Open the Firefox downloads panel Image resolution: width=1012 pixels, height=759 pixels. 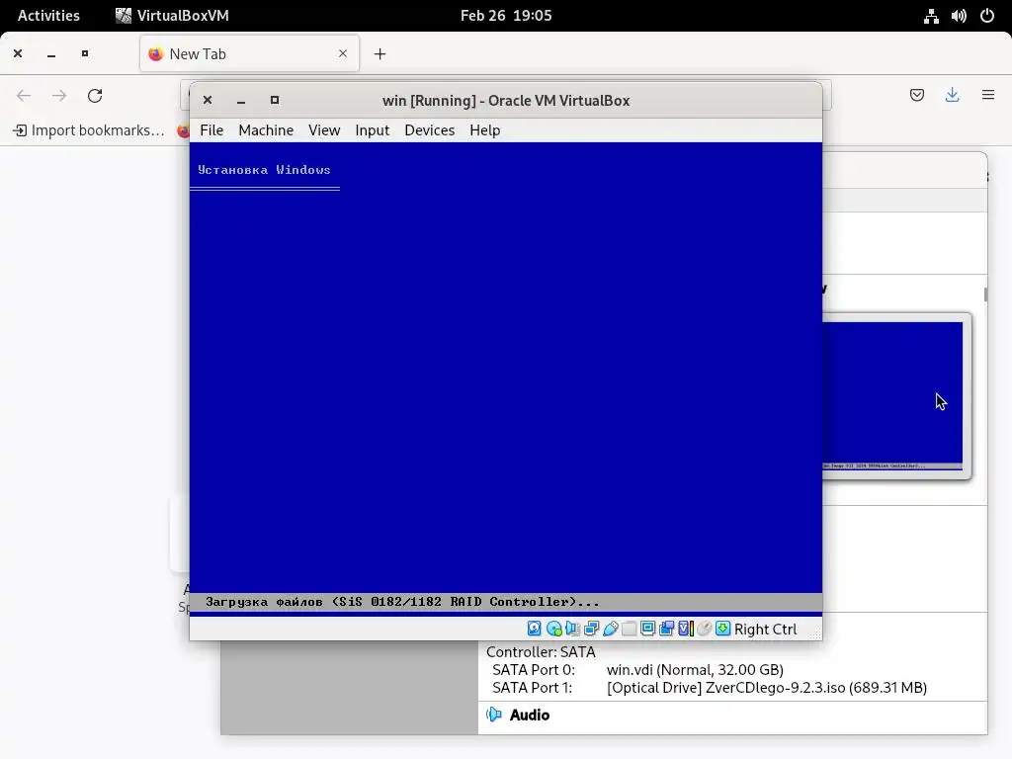[x=952, y=96]
